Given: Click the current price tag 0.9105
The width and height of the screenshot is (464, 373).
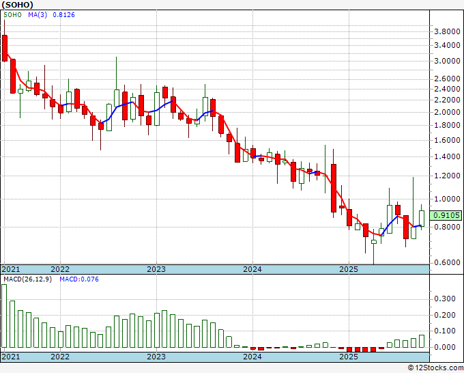Looking at the screenshot, I should coord(446,215).
